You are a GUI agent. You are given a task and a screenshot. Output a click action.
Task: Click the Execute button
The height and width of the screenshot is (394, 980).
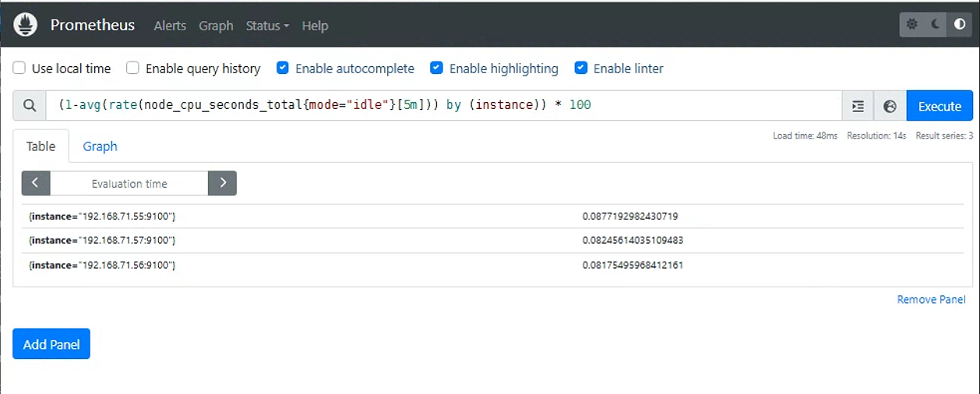pyautogui.click(x=939, y=106)
